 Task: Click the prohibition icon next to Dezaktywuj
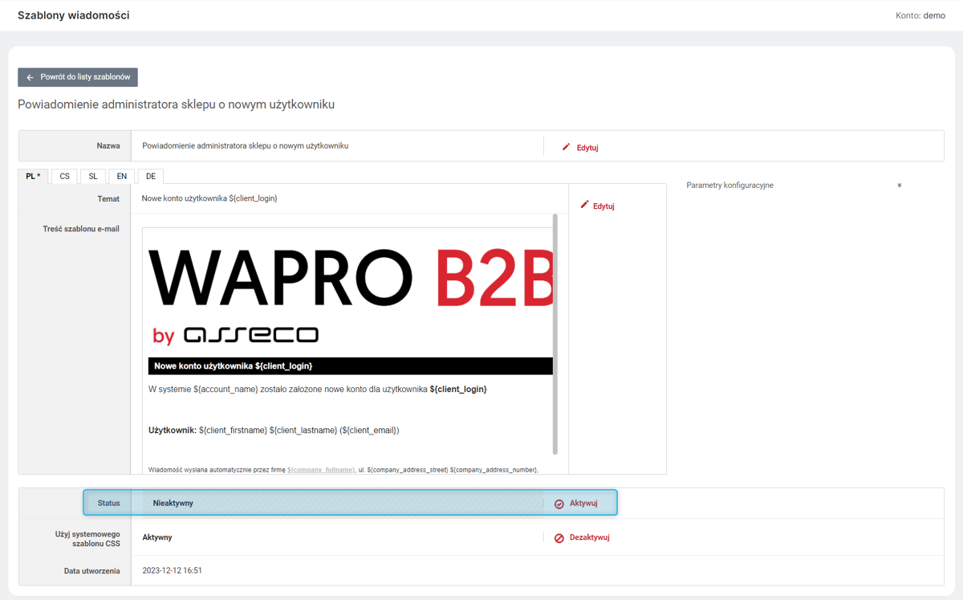coord(559,537)
